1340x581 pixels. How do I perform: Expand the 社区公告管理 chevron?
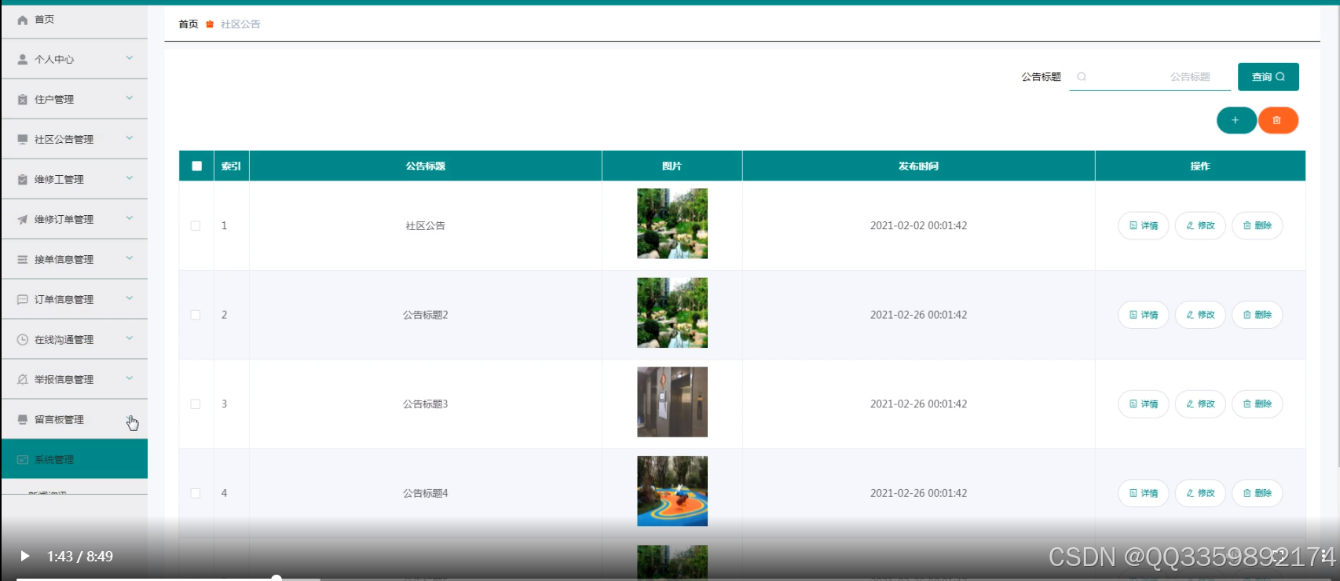(x=130, y=138)
